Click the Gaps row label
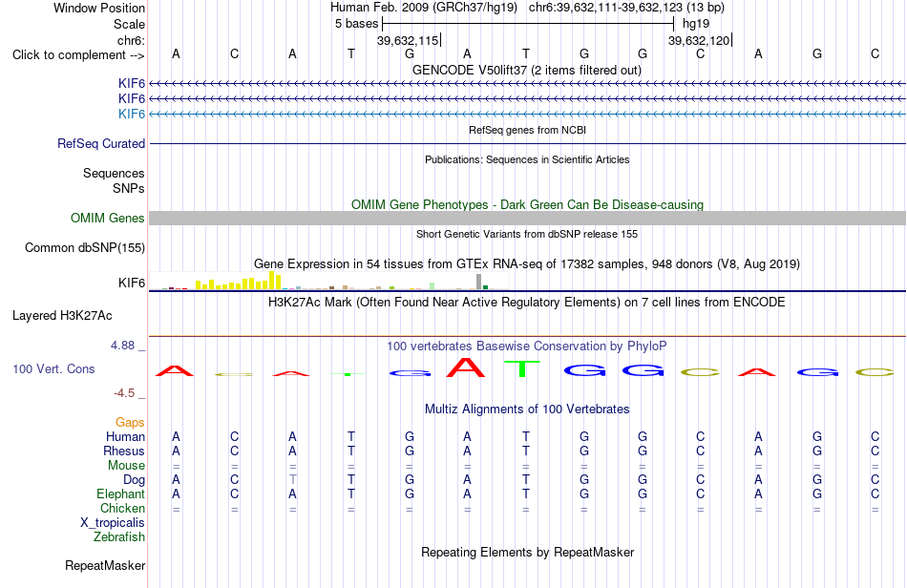 [130, 423]
